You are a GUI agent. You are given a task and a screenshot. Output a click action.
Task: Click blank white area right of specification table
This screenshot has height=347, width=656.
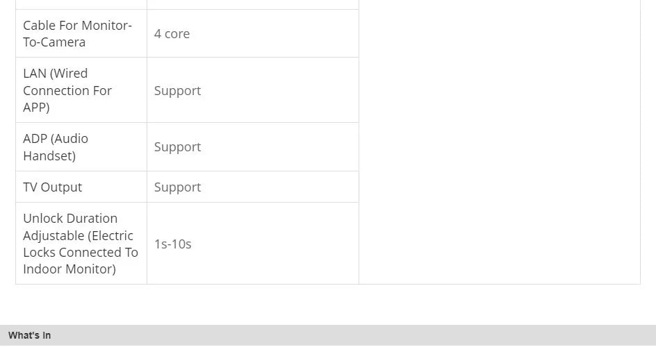(500, 142)
